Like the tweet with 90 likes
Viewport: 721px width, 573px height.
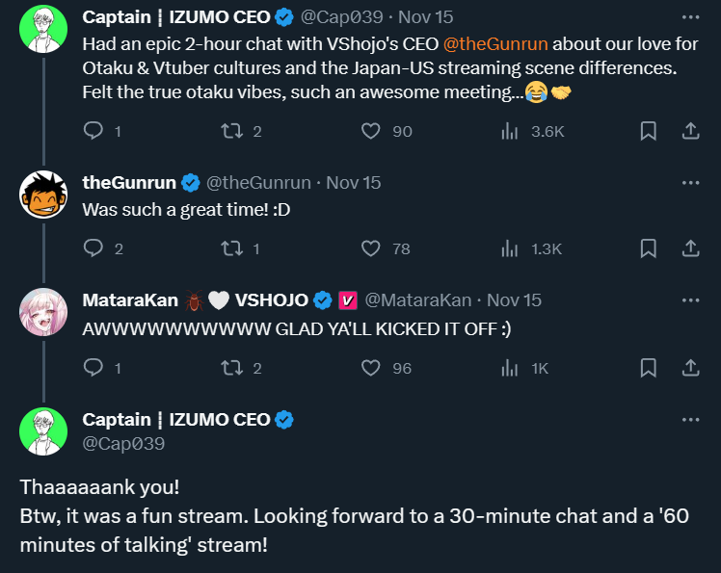(371, 131)
